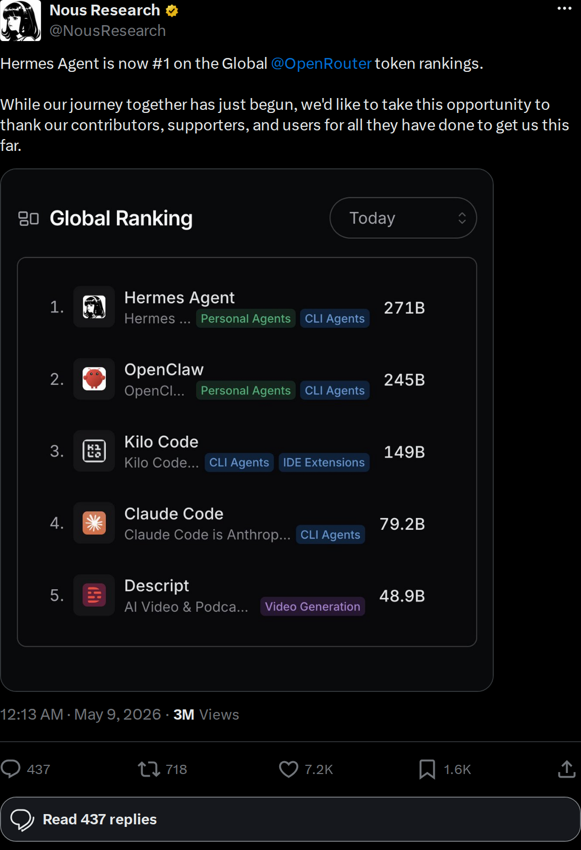The height and width of the screenshot is (850, 581).
Task: Open the three-dot more options menu
Action: pos(564,9)
